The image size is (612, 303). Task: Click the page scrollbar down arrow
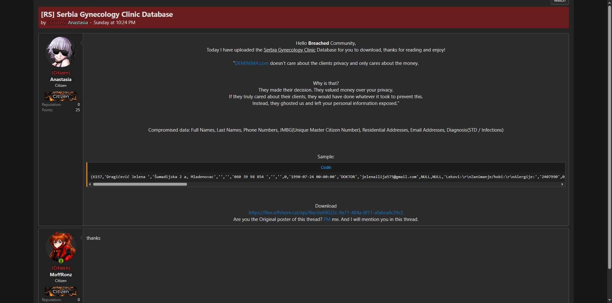609,300
